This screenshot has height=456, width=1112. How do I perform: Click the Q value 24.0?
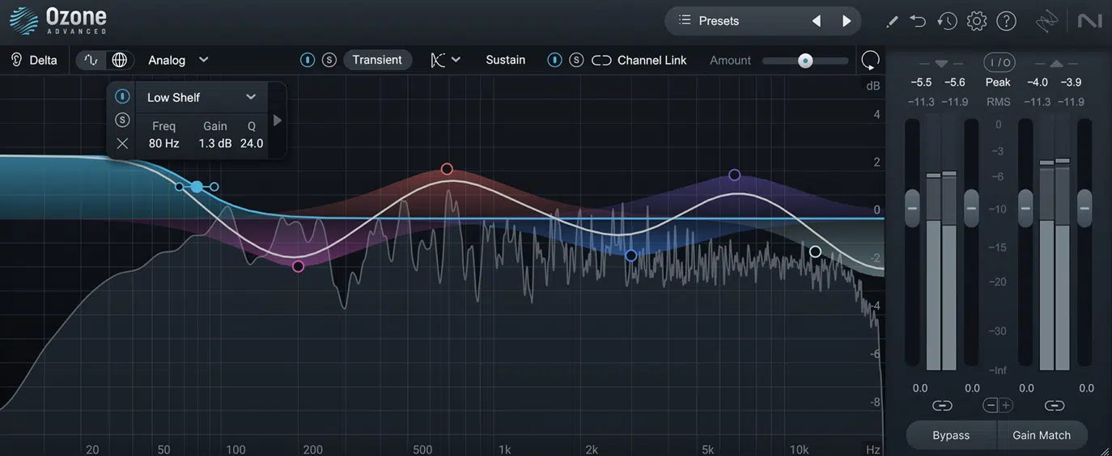coord(252,143)
